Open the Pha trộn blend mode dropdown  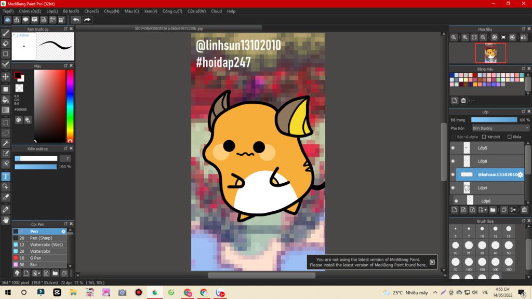coord(500,128)
